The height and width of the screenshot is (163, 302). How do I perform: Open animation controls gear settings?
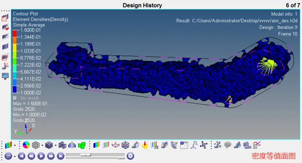point(130,156)
